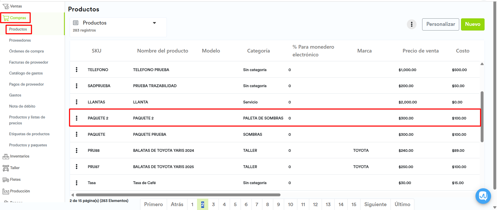Open the Taller car icon
The image size is (497, 210).
click(x=6, y=168)
